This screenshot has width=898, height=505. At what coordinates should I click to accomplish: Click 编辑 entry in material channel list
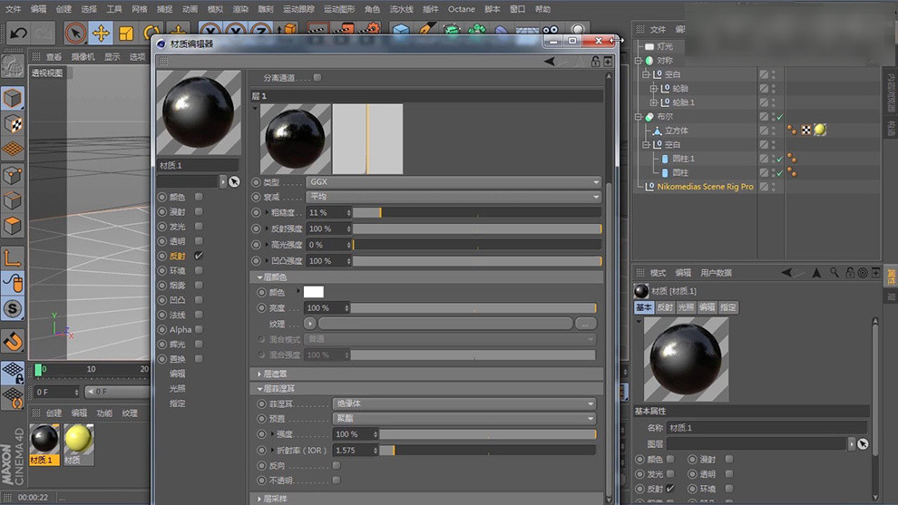177,374
